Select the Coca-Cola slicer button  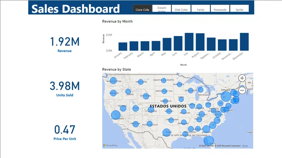coord(142,8)
